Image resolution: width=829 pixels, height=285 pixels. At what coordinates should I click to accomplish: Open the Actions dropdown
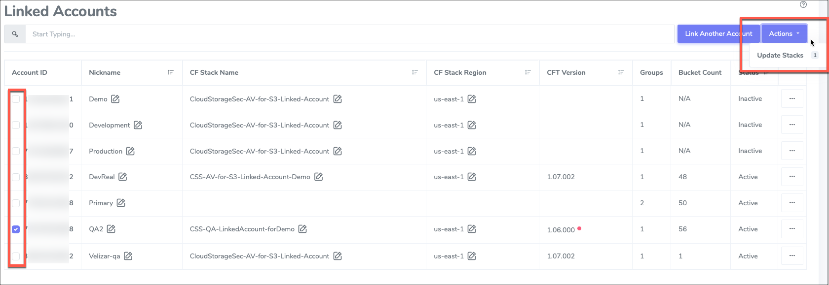pos(784,33)
